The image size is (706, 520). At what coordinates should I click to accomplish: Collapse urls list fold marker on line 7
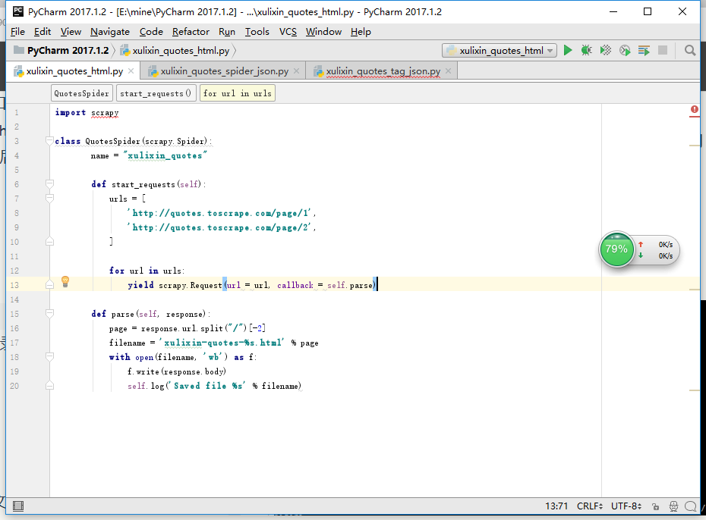click(49, 198)
